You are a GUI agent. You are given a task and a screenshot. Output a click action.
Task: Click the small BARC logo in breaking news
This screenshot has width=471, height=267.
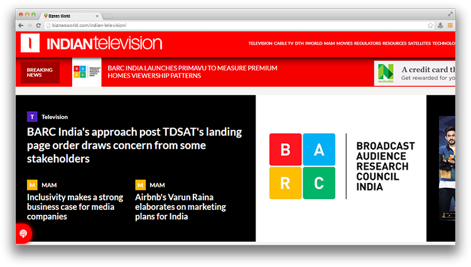tap(87, 72)
